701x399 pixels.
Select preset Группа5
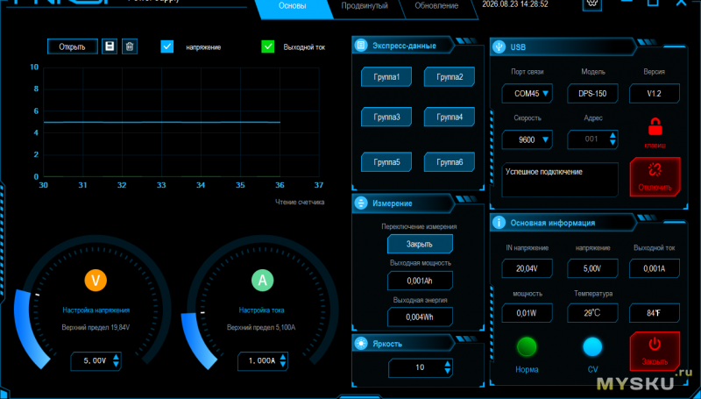[386, 162]
